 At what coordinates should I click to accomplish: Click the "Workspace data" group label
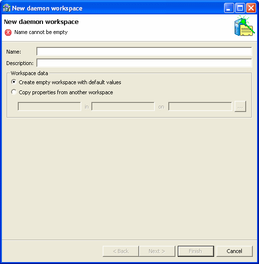tap(29, 73)
